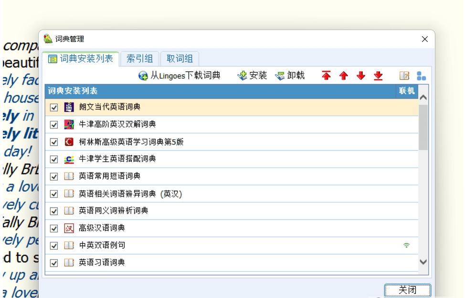Viewport: 465px width, 298px height.
Task: Uncheck 朗文当代英语词典 checkbox
Action: (x=53, y=107)
